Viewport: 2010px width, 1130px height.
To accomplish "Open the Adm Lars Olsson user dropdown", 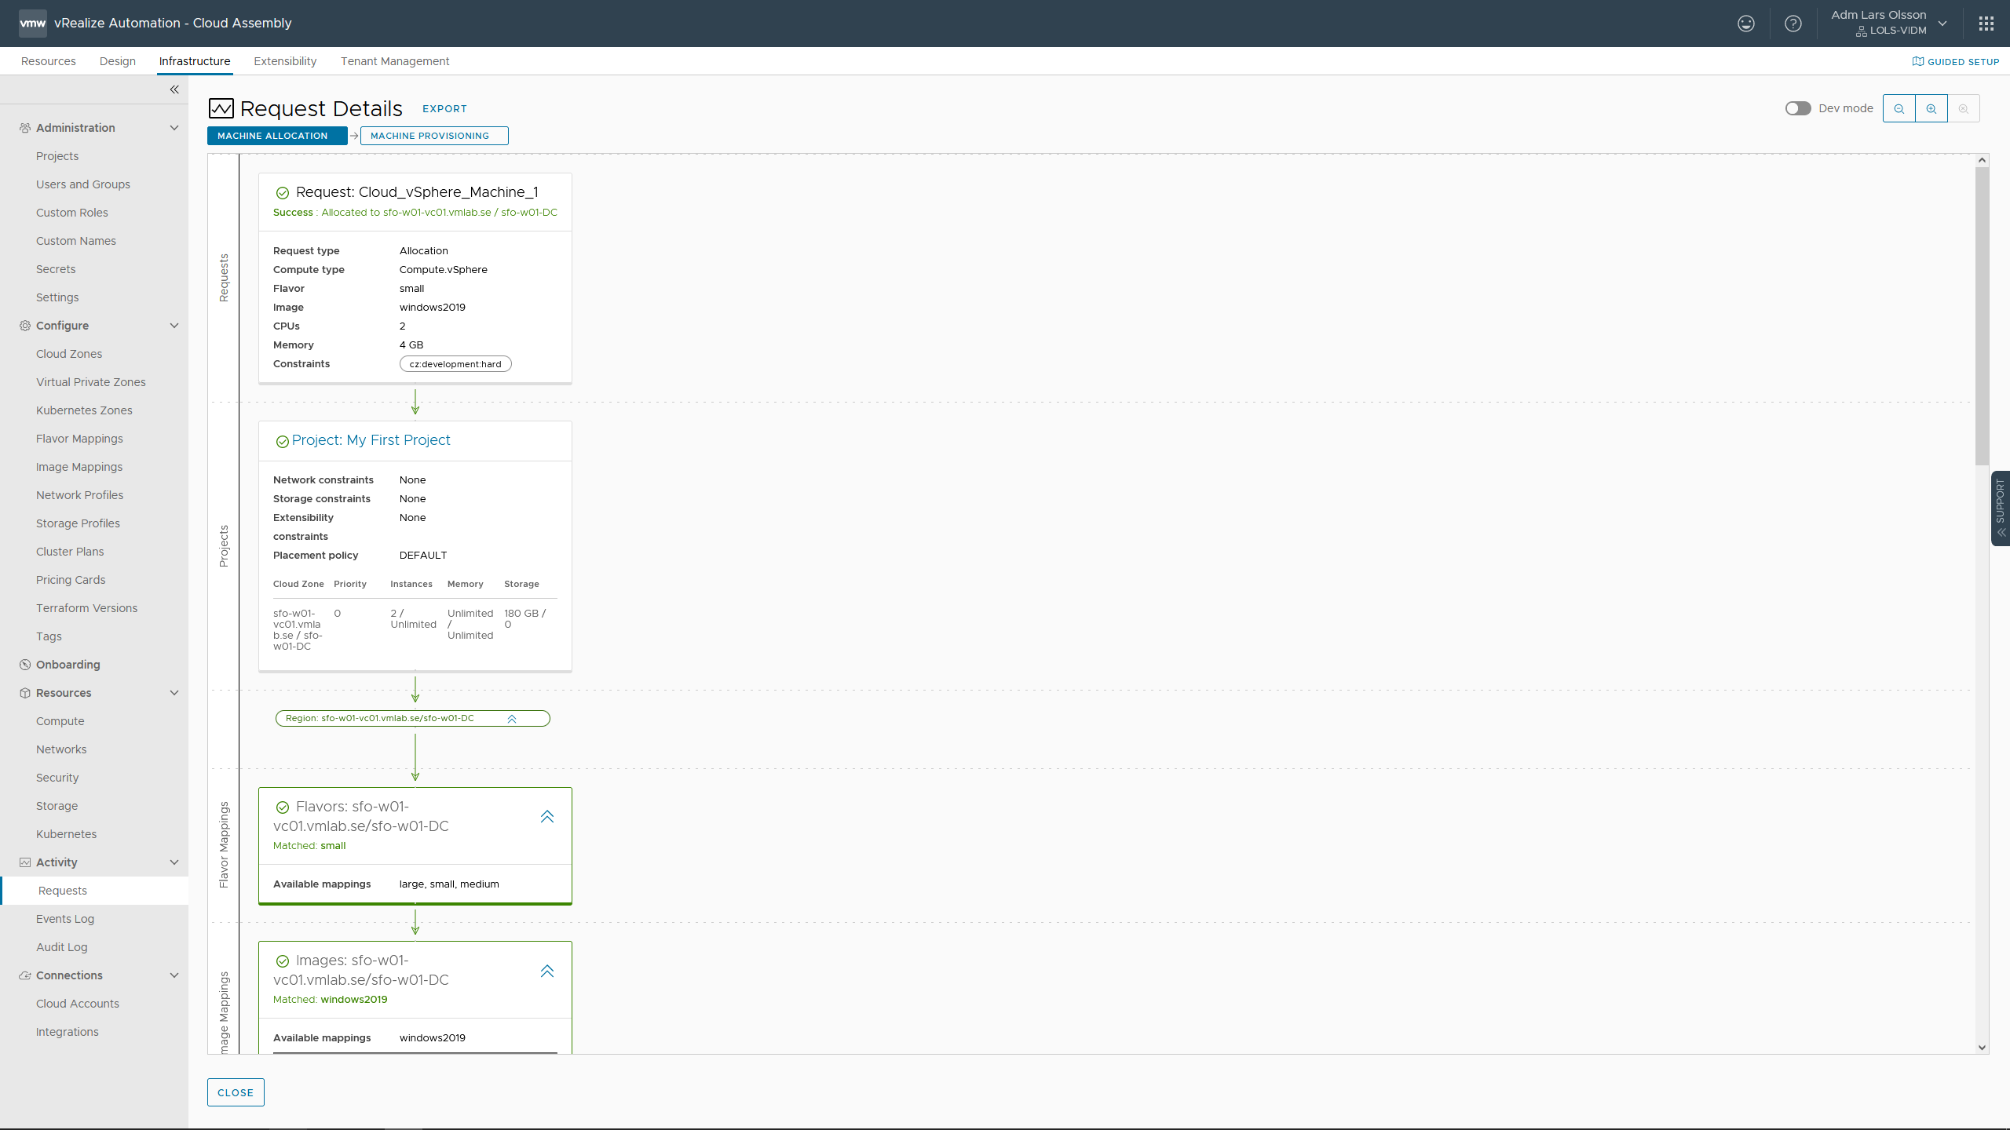I will (x=1889, y=23).
